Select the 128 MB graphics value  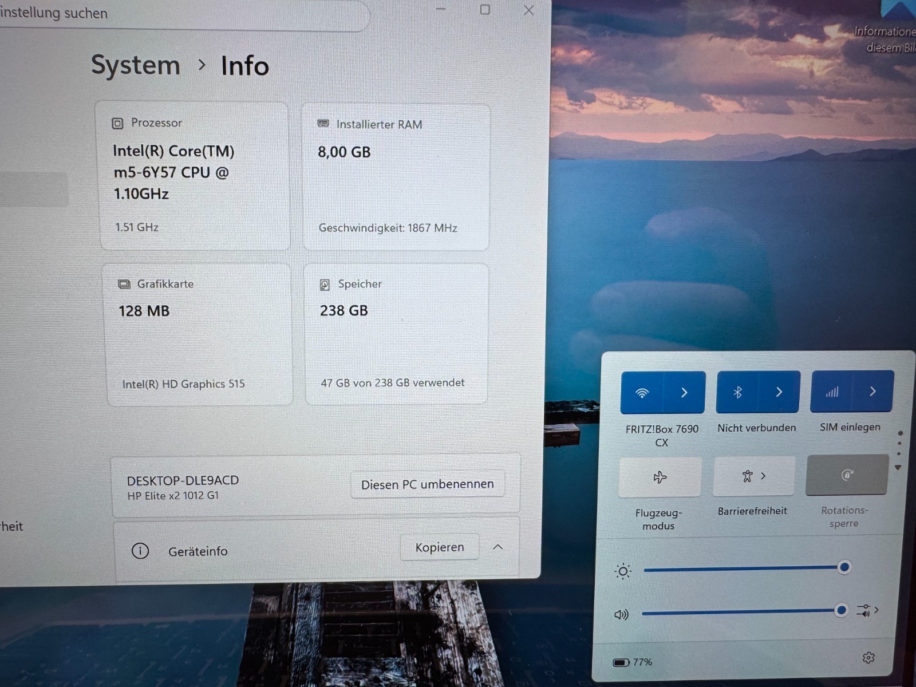(144, 311)
